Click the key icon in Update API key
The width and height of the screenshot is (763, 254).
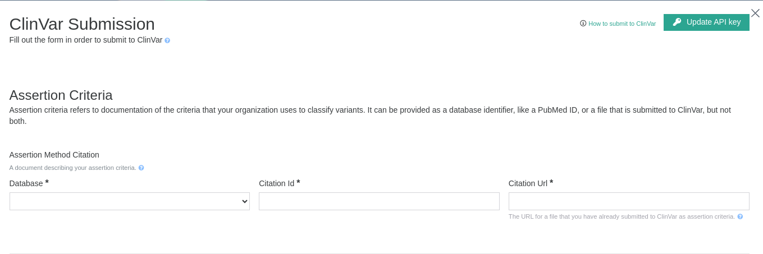pyautogui.click(x=677, y=22)
